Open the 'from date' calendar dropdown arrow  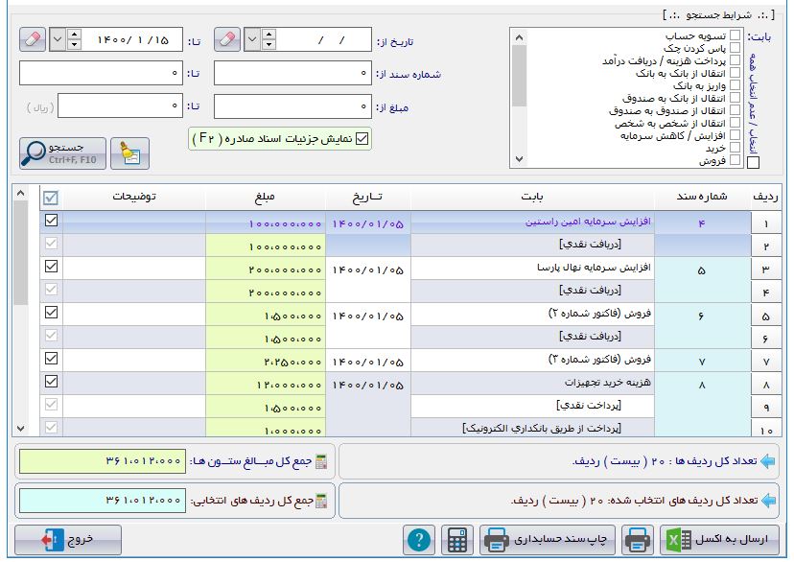coord(252,40)
